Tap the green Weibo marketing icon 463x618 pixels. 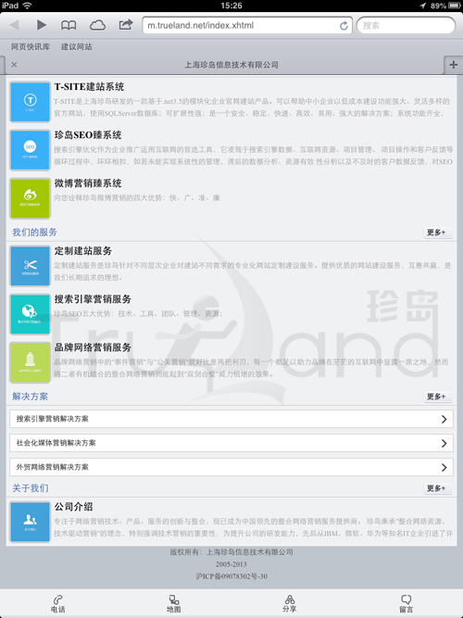coord(30,198)
